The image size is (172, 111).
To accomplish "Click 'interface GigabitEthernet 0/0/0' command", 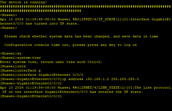I will tap(50, 75).
